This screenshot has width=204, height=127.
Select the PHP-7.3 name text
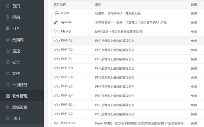point(67,41)
